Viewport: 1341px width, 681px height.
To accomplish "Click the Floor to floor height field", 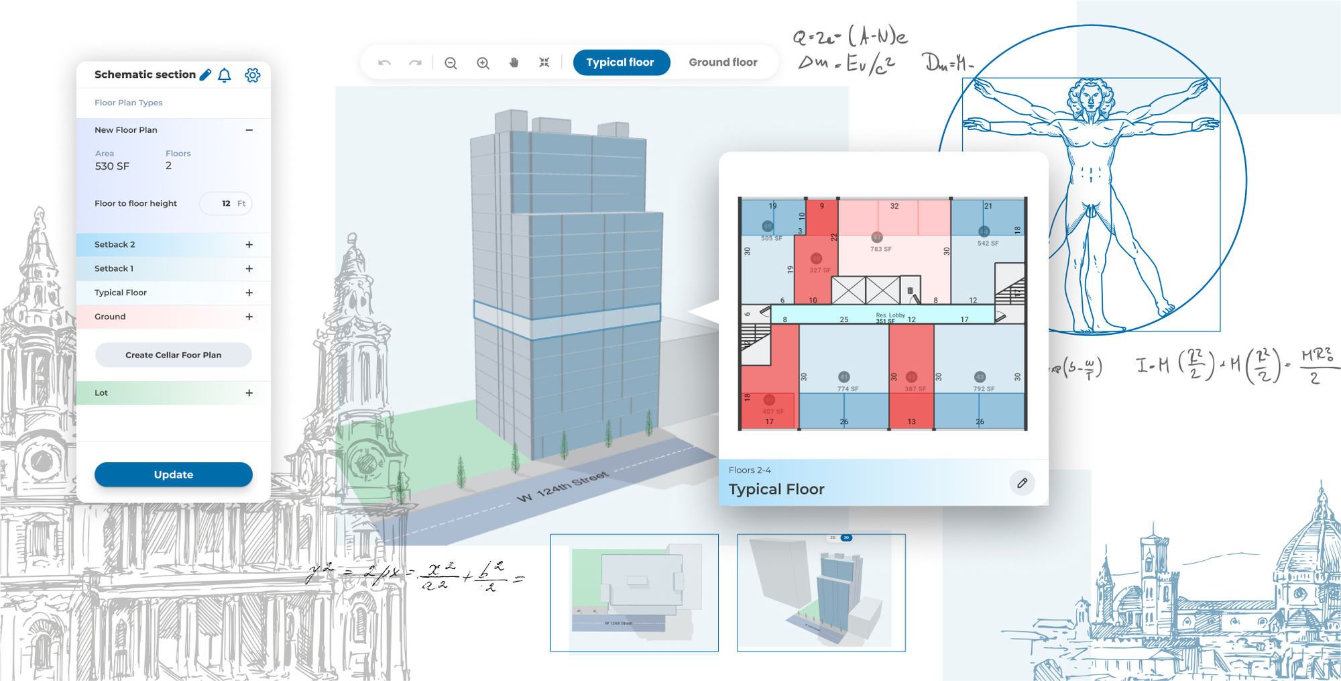I will pos(226,203).
